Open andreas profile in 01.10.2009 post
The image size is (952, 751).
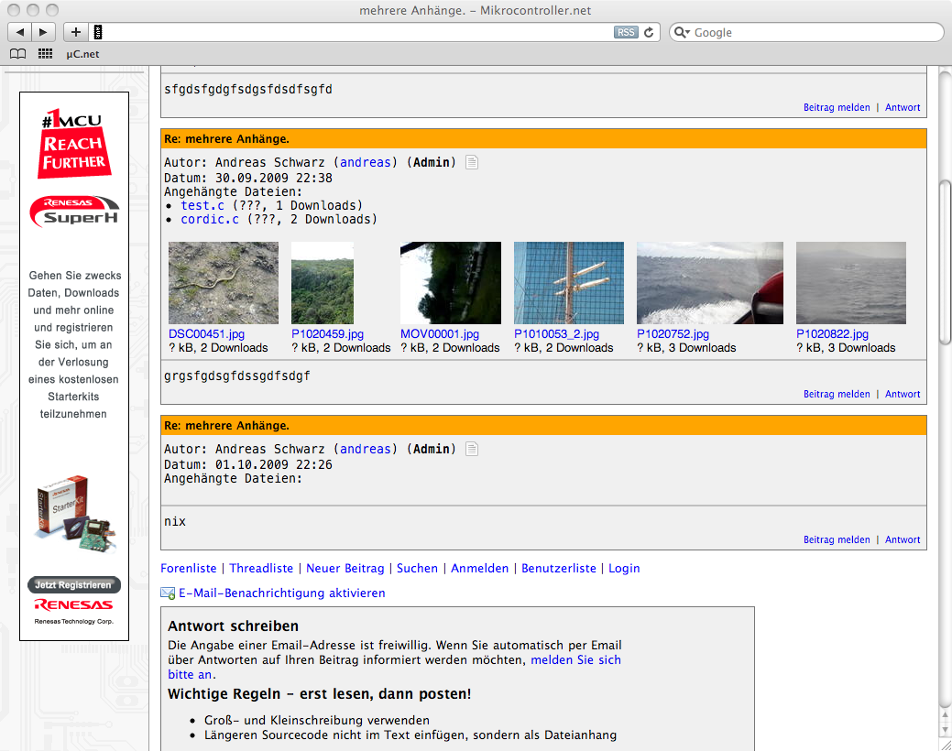click(365, 449)
